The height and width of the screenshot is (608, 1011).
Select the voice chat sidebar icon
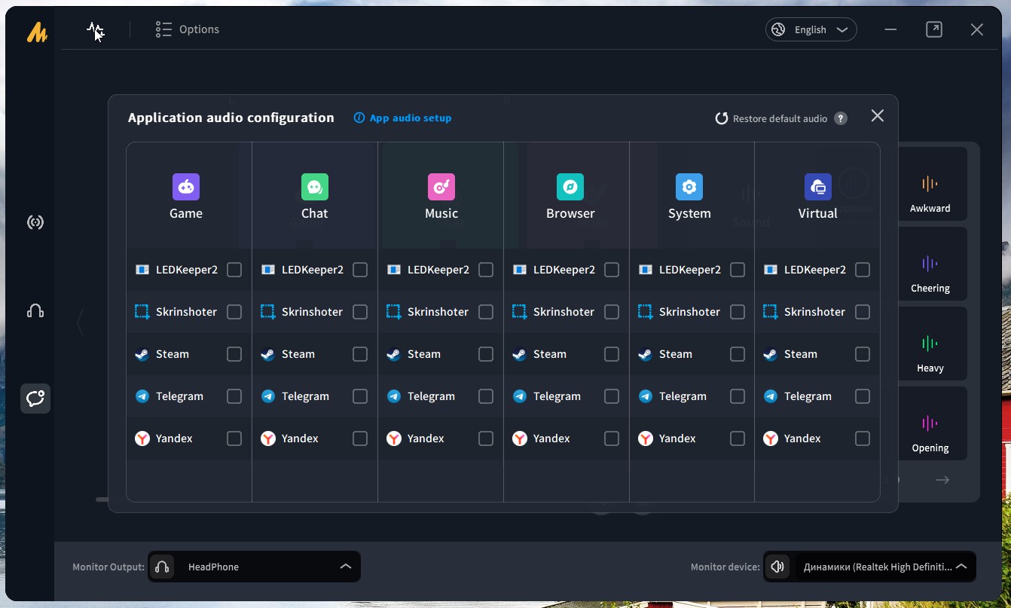pos(35,398)
